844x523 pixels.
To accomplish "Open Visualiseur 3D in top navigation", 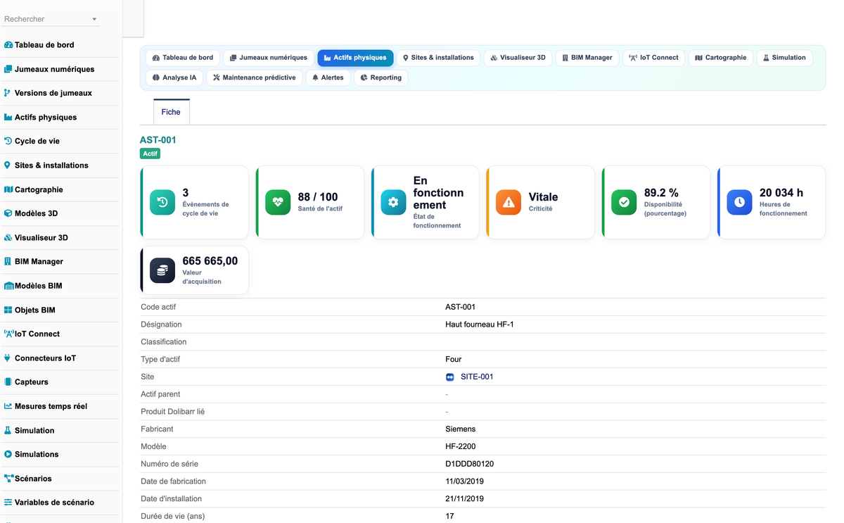I will click(518, 58).
